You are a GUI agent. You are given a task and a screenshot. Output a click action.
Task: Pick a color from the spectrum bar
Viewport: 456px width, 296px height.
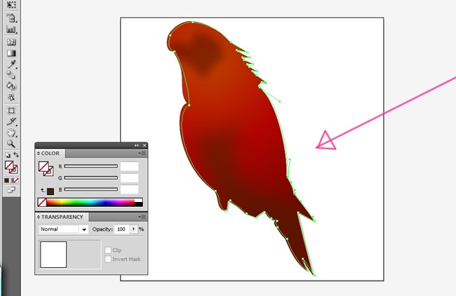[91, 203]
